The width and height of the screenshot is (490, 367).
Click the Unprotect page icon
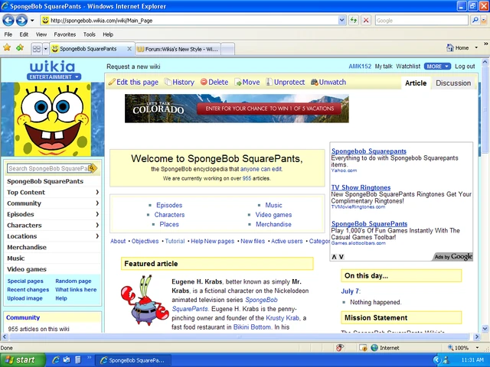click(x=269, y=82)
